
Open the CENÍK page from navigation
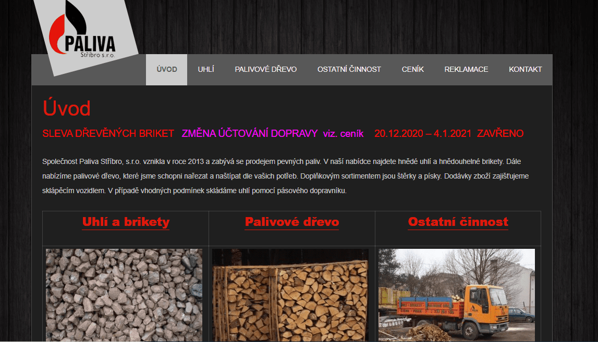[x=412, y=69]
